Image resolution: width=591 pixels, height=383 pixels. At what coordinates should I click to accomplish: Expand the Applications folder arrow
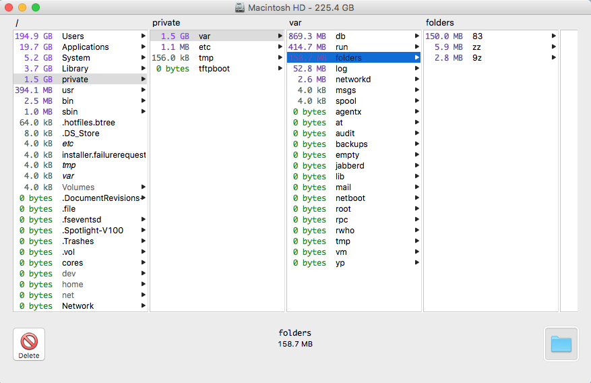pyautogui.click(x=144, y=47)
